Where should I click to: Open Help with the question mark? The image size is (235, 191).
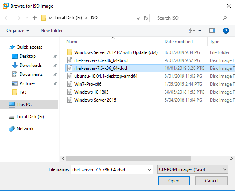point(226,31)
